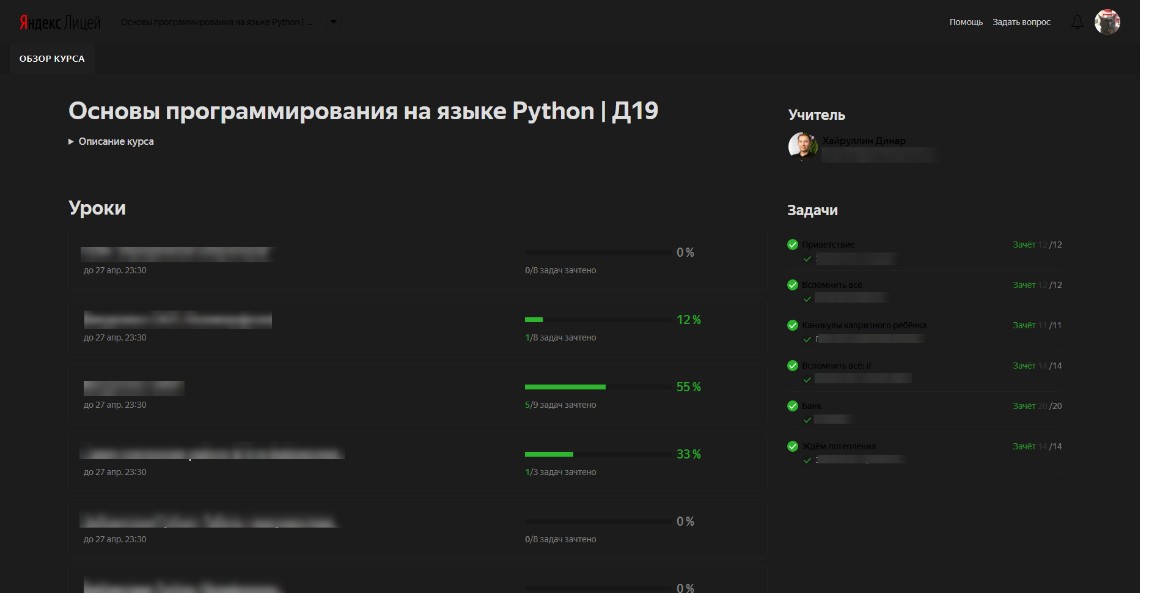Open your profile avatar menu
Image resolution: width=1149 pixels, height=593 pixels.
point(1107,22)
